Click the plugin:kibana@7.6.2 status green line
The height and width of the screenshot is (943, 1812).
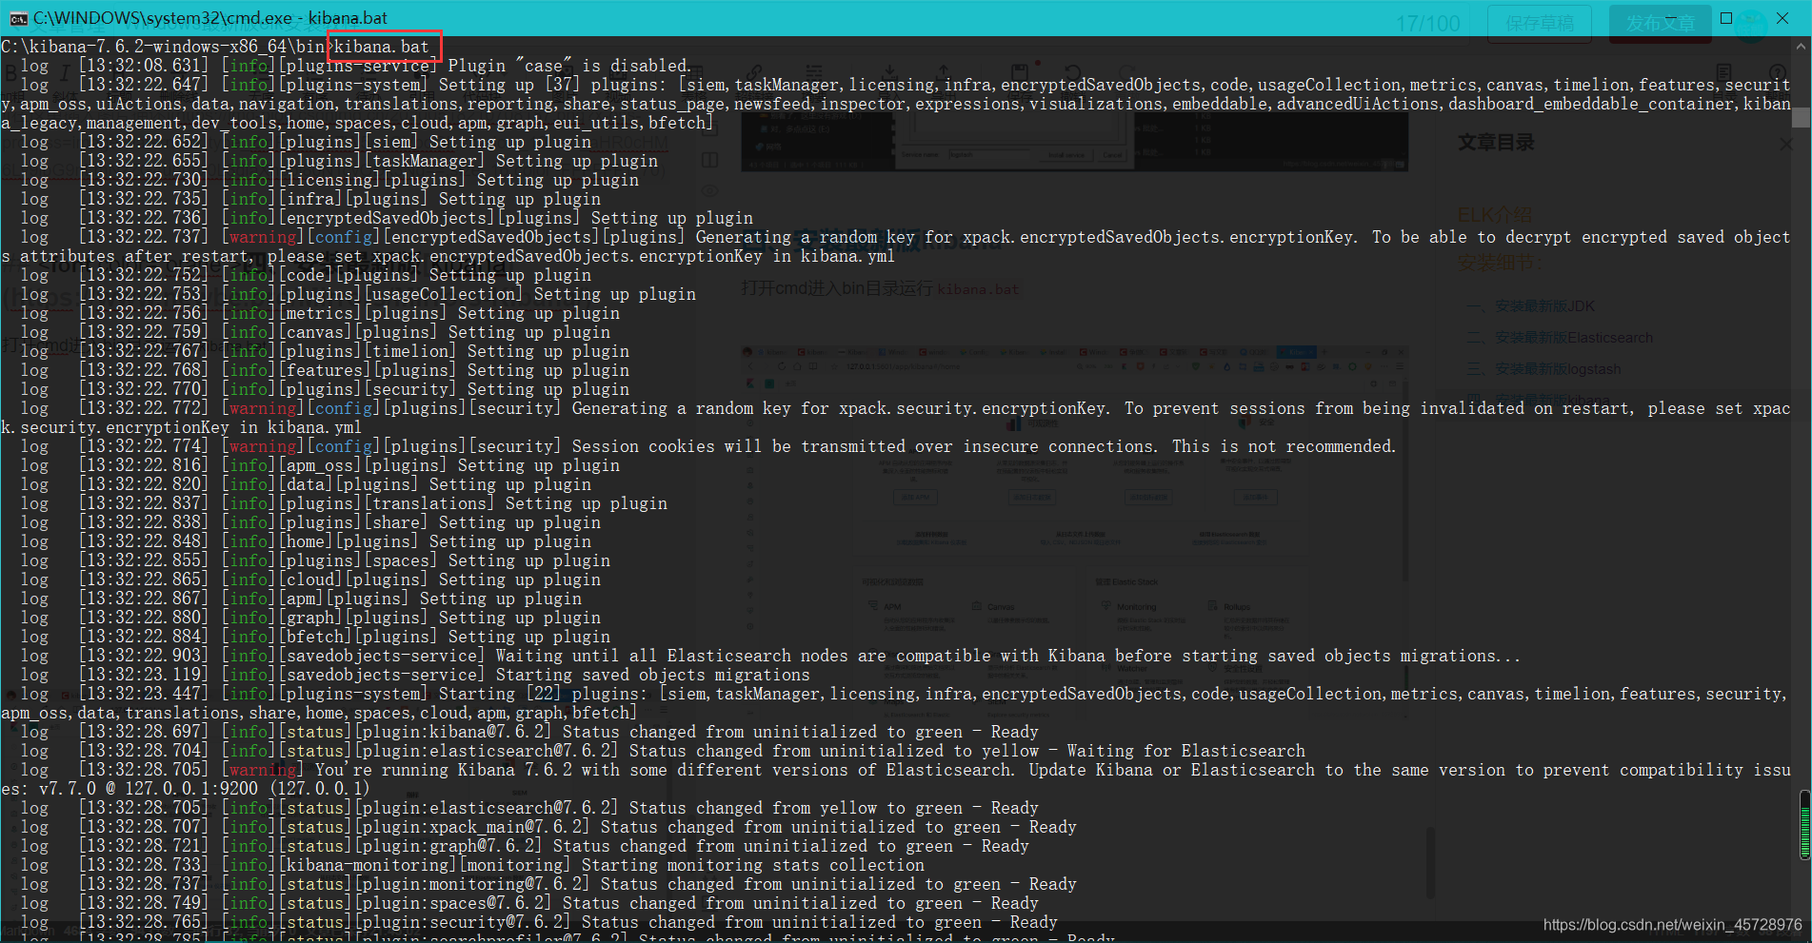tap(529, 732)
